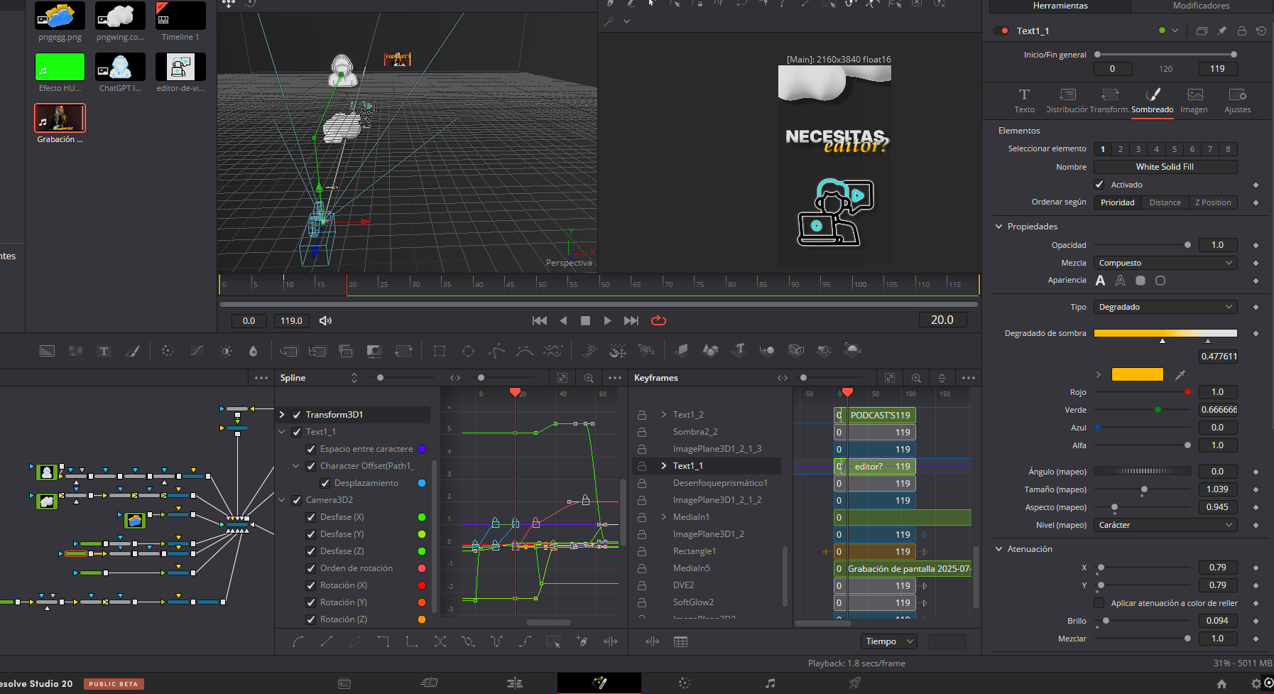Screen dimensions: 1274x694
Task: Select element 3 in Seleccionar elemento
Action: click(x=1138, y=149)
